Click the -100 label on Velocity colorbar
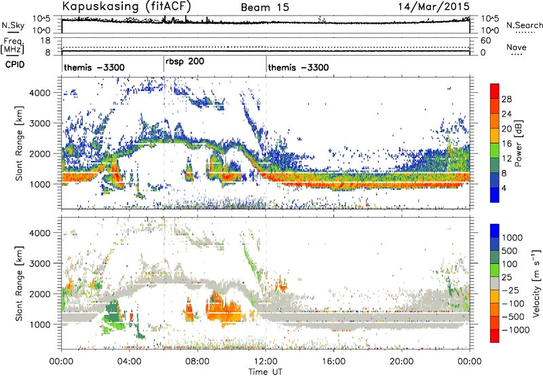This screenshot has height=376, width=543. pos(512,303)
